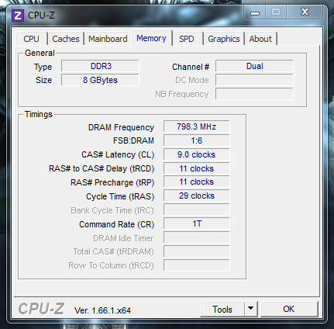Click the Tools button
This screenshot has height=329, width=334.
click(x=222, y=310)
